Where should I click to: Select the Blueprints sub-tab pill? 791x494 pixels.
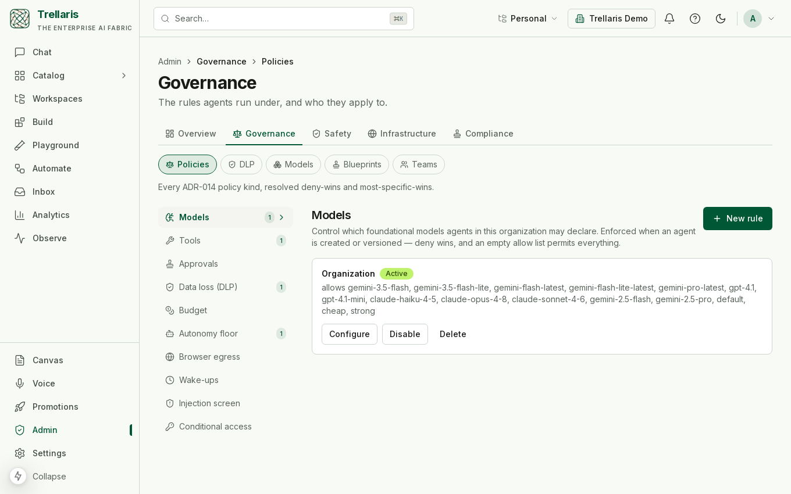357,164
